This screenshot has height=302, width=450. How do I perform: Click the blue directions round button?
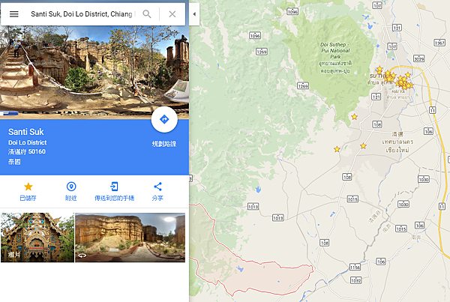pos(164,119)
